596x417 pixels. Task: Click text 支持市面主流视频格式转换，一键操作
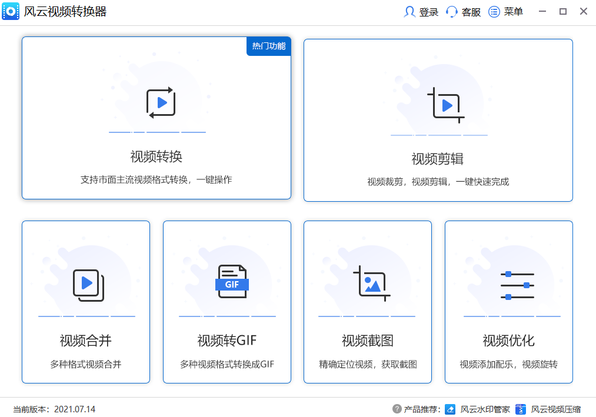click(x=157, y=179)
